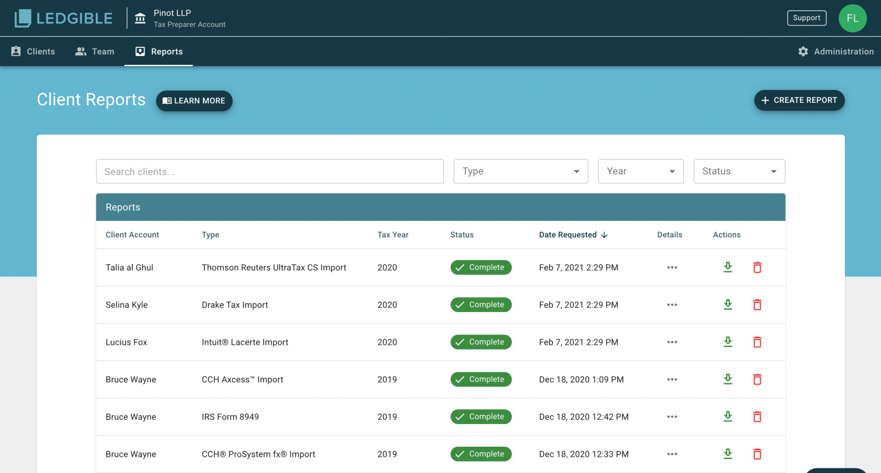The height and width of the screenshot is (473, 881).
Task: Delete Talia al Ghul's report
Action: click(757, 267)
